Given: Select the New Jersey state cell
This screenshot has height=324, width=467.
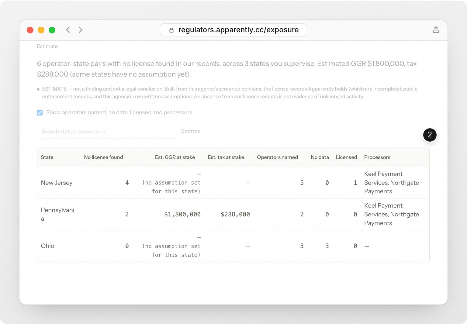Looking at the screenshot, I should click(x=57, y=183).
